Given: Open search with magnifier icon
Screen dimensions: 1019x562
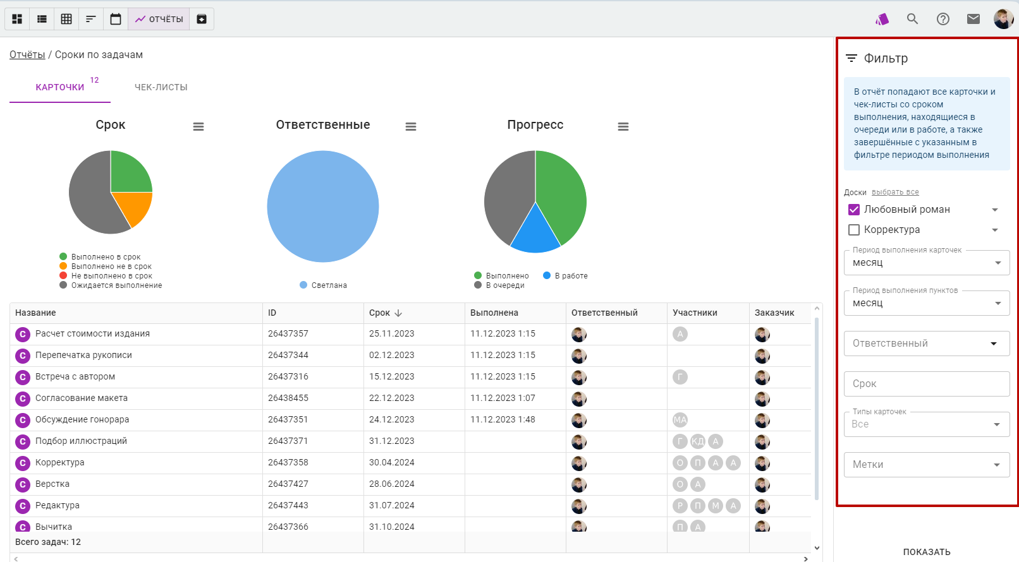Looking at the screenshot, I should (x=912, y=19).
